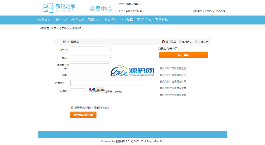Click the orange 马上登陆 login button
This screenshot has width=265, height=145.
[183, 55]
